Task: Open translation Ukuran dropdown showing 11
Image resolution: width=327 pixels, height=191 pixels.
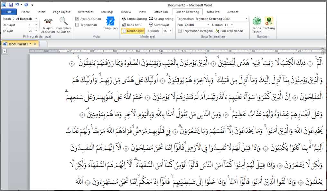Action: click(229, 25)
